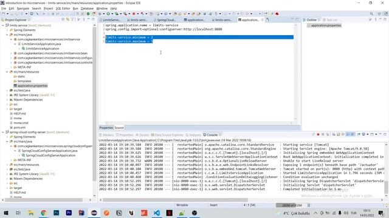Click the console vertical scrollbar
Screen dimensions: 389x218
point(387,187)
